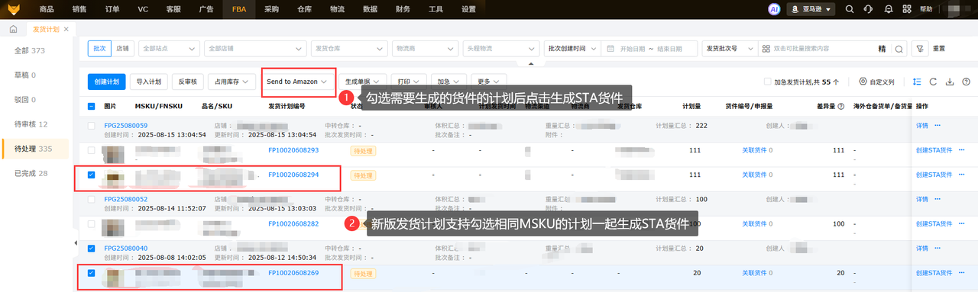The width and height of the screenshot is (978, 292).
Task: Click the 创建计划 button
Action: (x=106, y=82)
